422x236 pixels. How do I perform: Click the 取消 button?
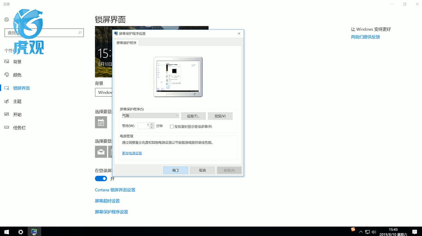(202, 170)
